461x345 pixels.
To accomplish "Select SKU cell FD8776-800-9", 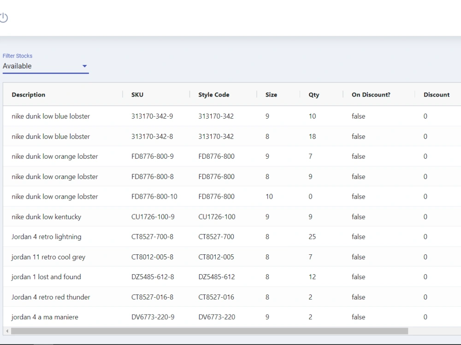I will pyautogui.click(x=152, y=156).
